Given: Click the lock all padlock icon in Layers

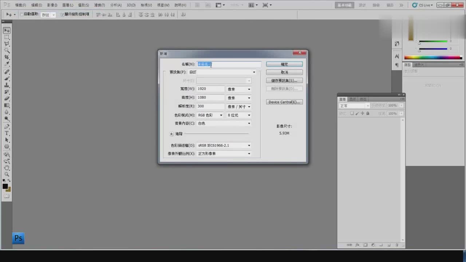Looking at the screenshot, I should point(368,114).
